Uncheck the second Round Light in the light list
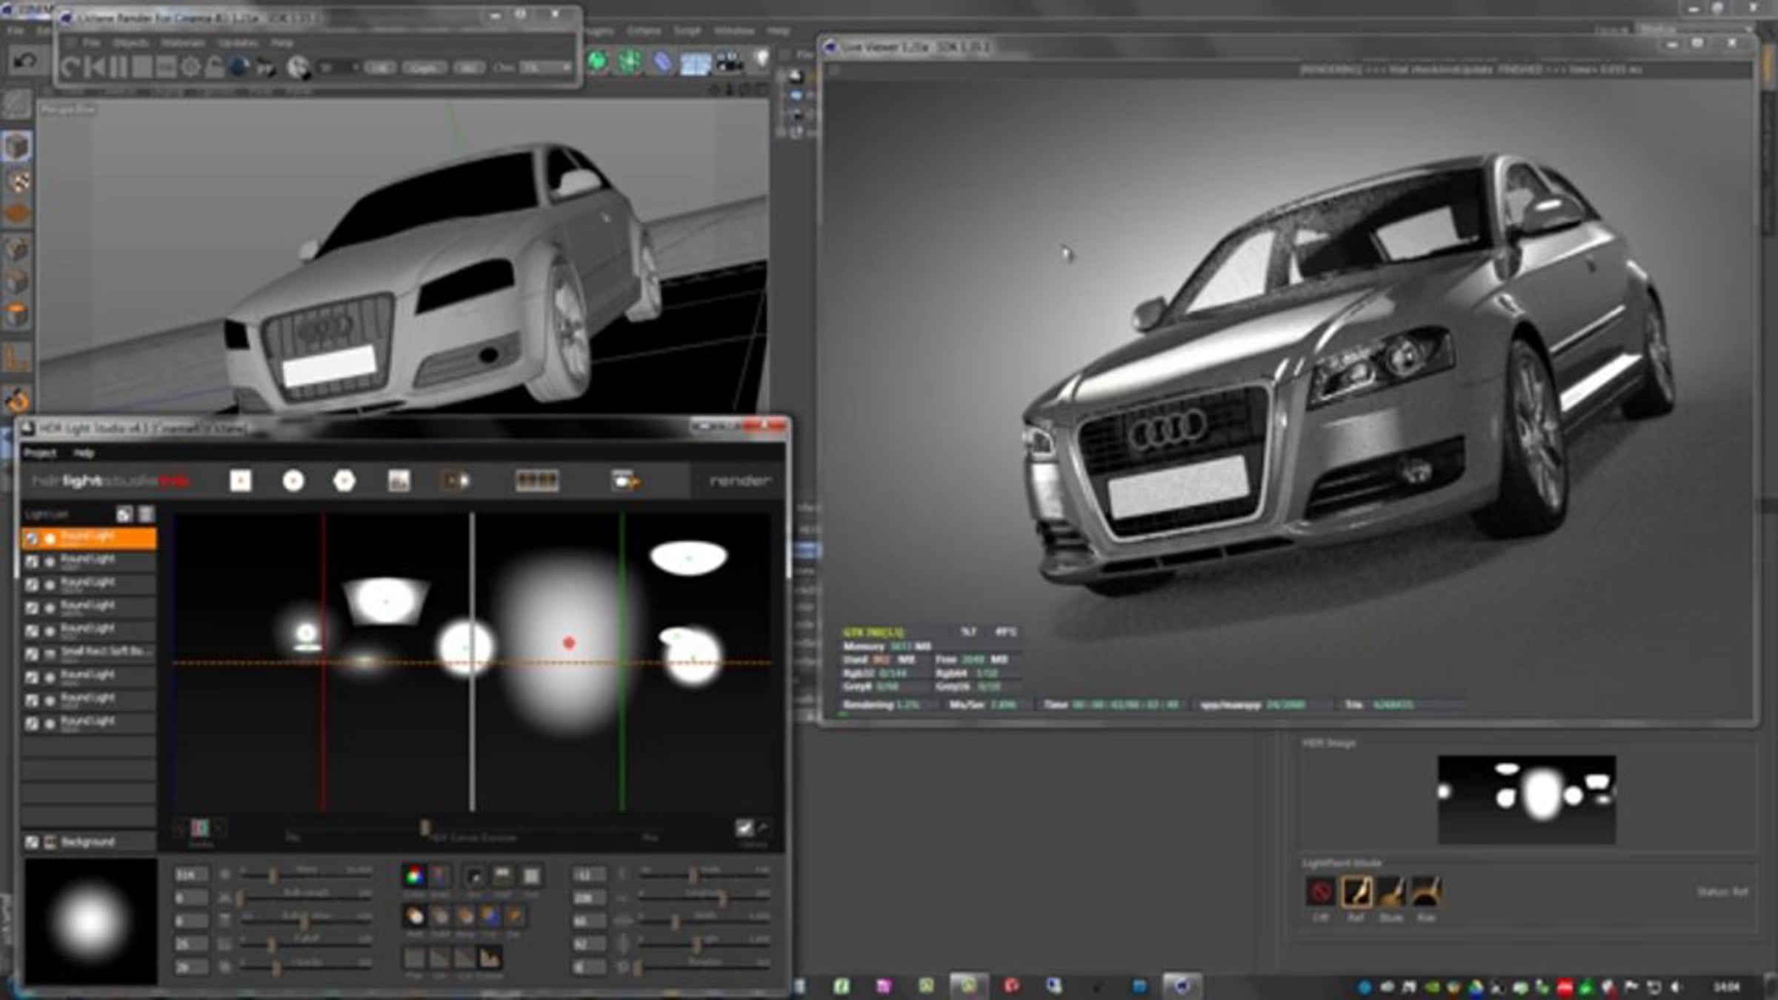 click(x=32, y=562)
